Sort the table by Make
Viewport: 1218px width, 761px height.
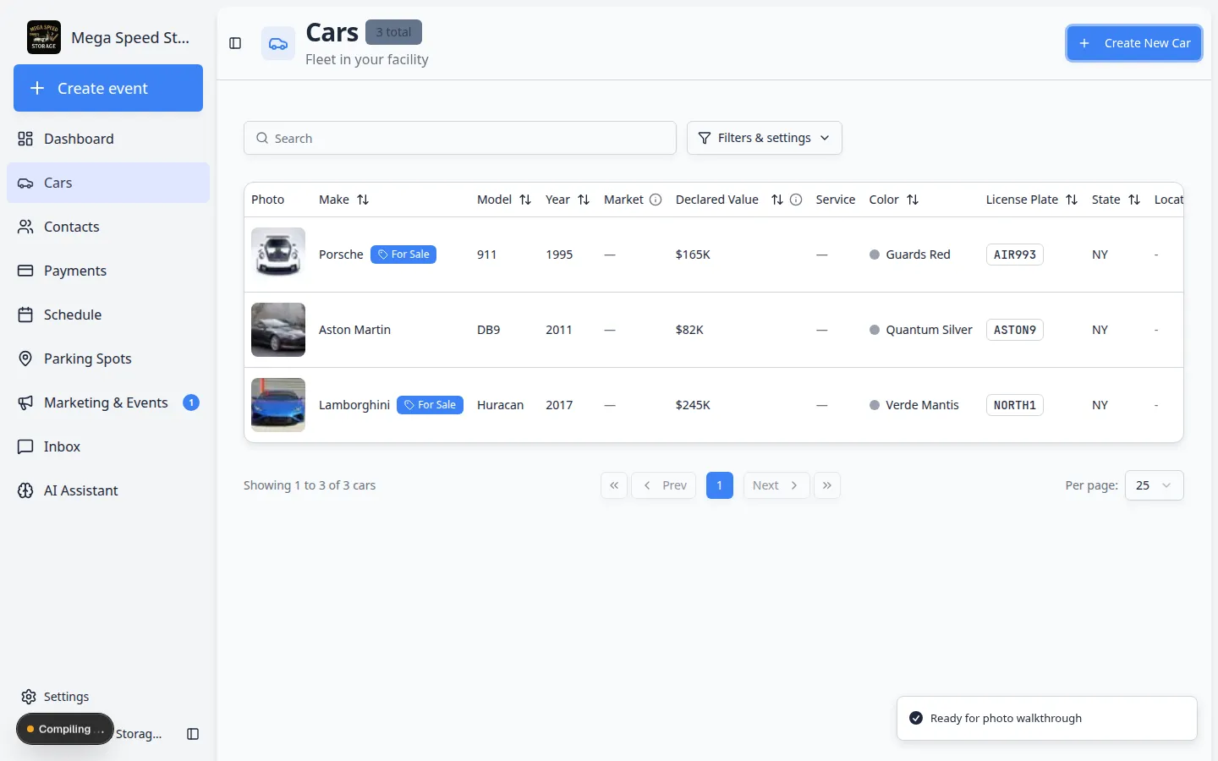[363, 200]
